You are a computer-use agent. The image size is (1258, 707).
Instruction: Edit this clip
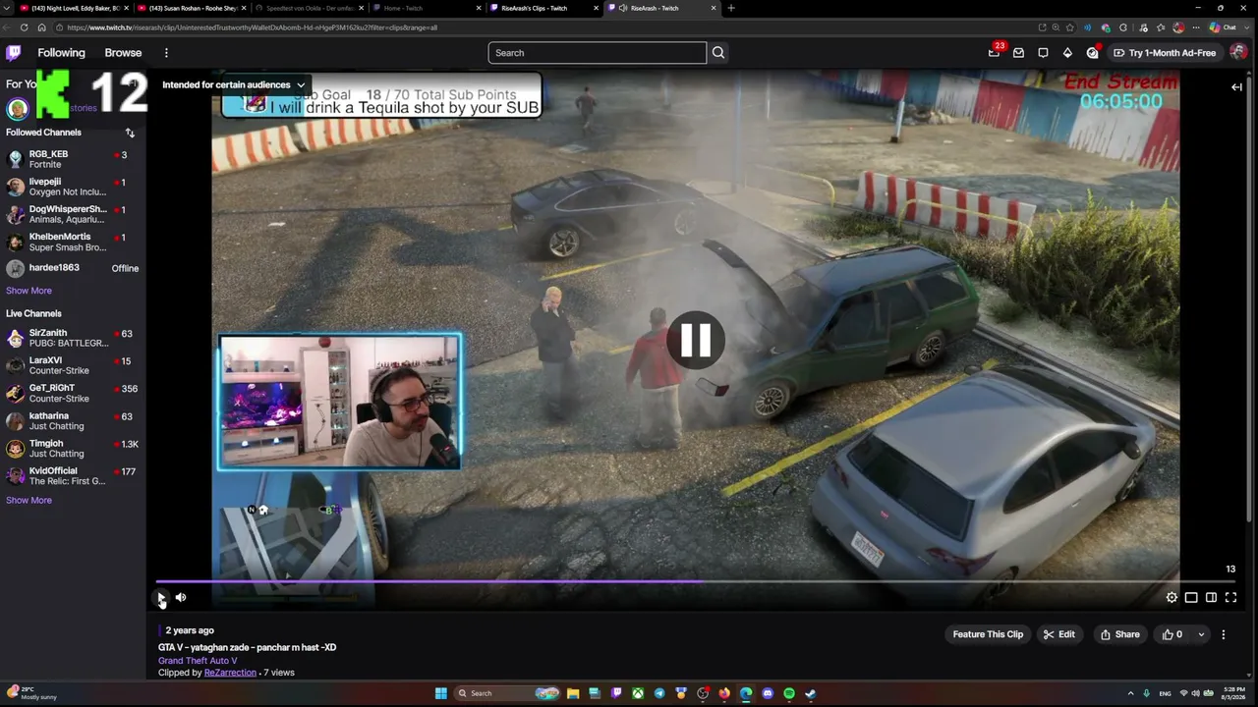pos(1058,634)
